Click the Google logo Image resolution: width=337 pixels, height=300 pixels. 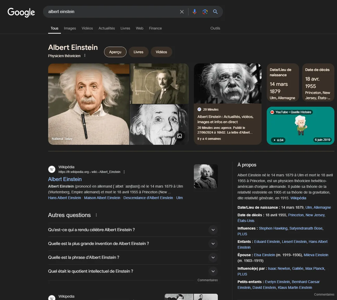pyautogui.click(x=21, y=12)
